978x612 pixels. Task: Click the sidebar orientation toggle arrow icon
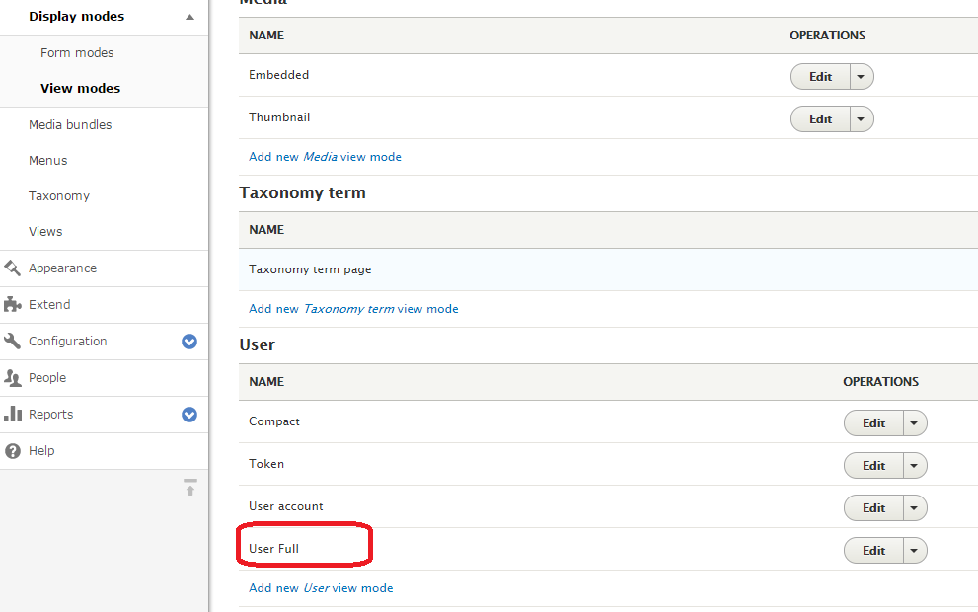click(190, 488)
